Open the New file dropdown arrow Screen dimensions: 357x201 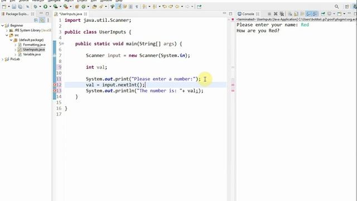[x=9, y=7]
